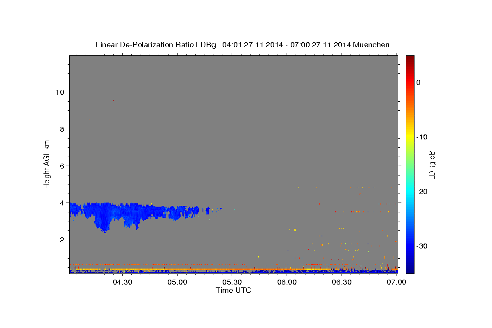Click the colorbar value -30 label

click(422, 246)
